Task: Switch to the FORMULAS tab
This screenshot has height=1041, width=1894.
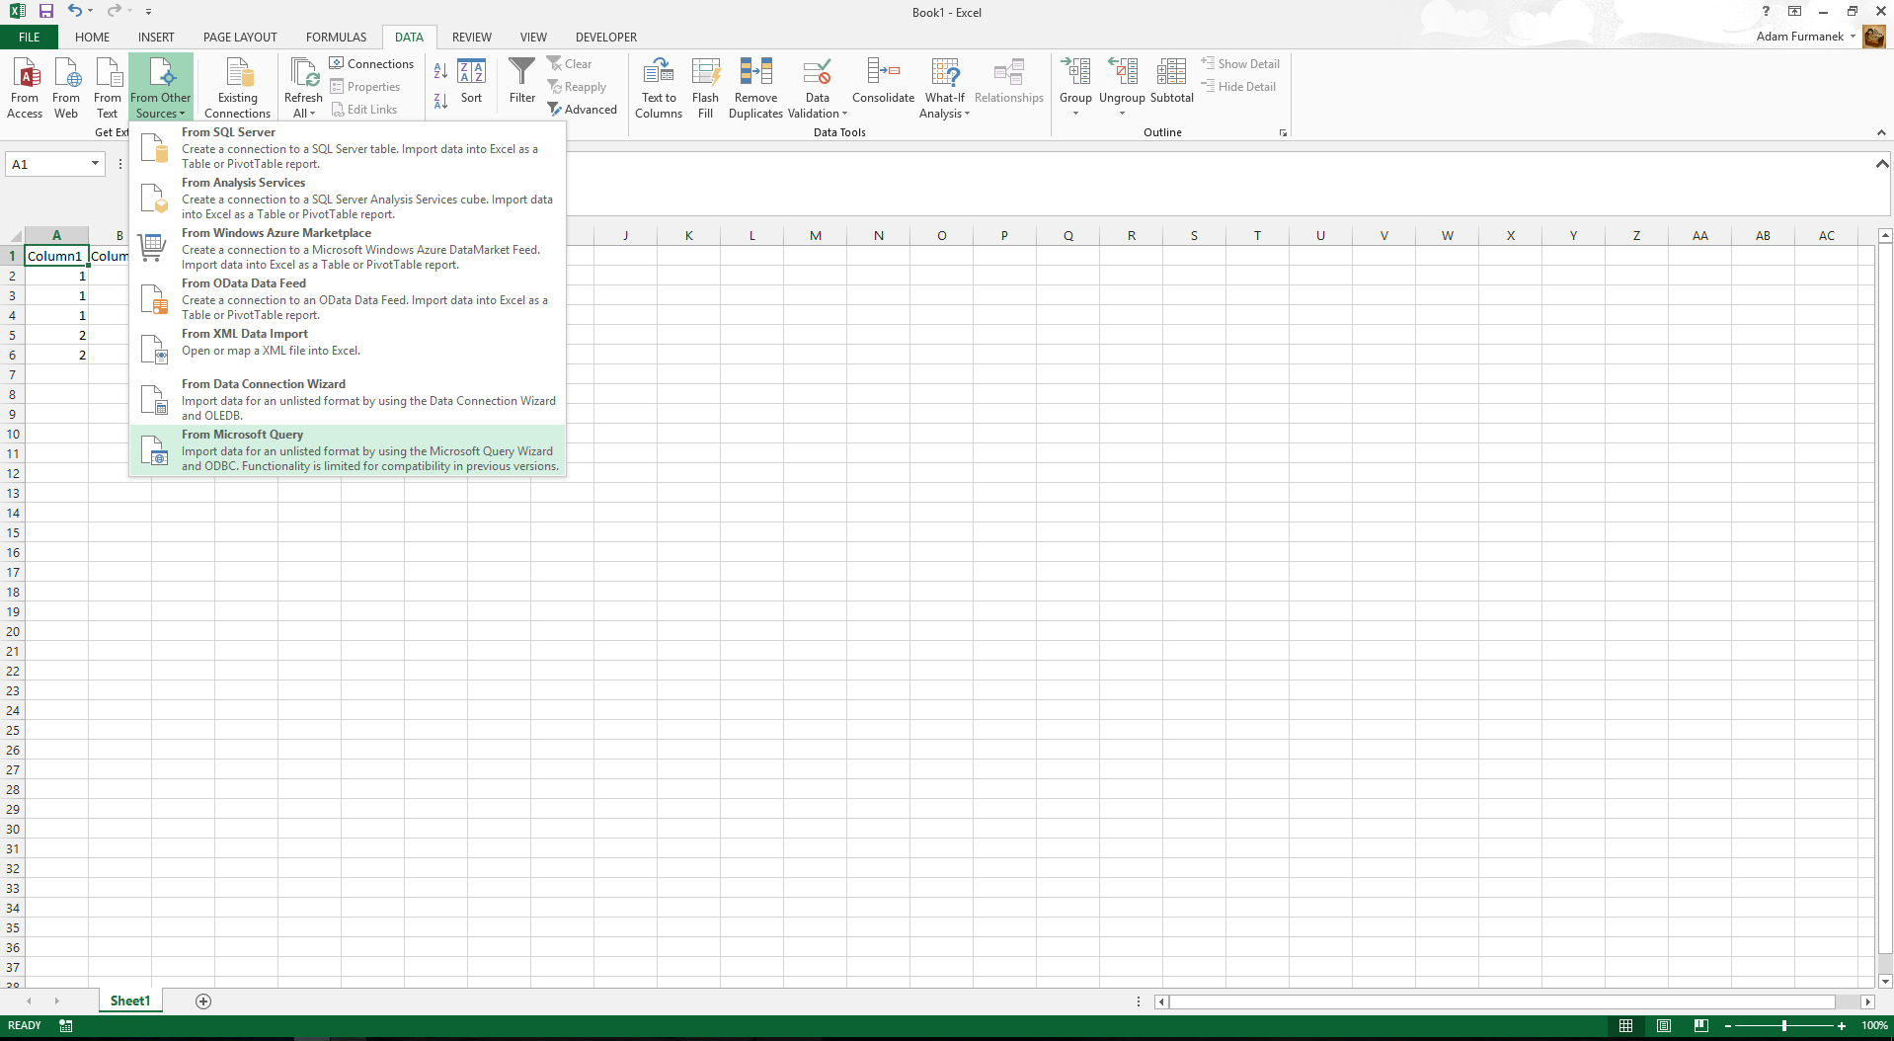Action: [x=336, y=38]
